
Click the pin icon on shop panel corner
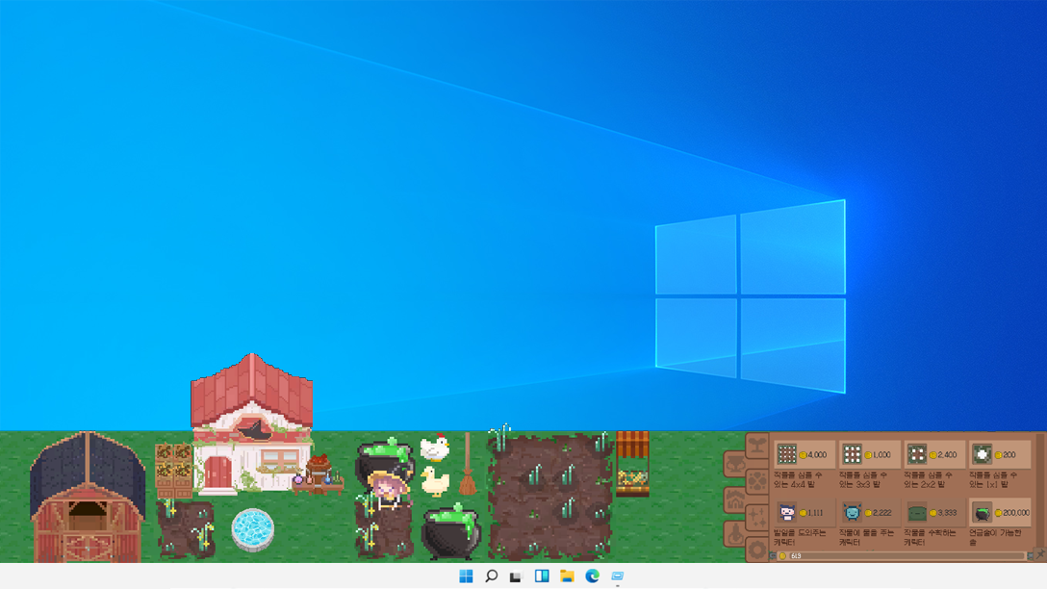click(1039, 555)
